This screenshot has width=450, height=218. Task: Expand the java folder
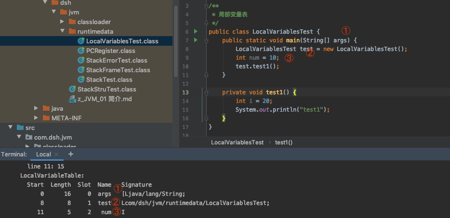coord(36,108)
